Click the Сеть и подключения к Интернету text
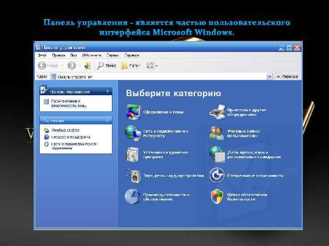The width and height of the screenshot is (329, 246). pyautogui.click(x=166, y=133)
